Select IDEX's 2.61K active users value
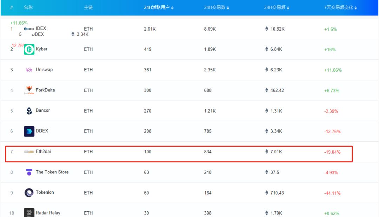The width and height of the screenshot is (379, 217). [x=150, y=29]
